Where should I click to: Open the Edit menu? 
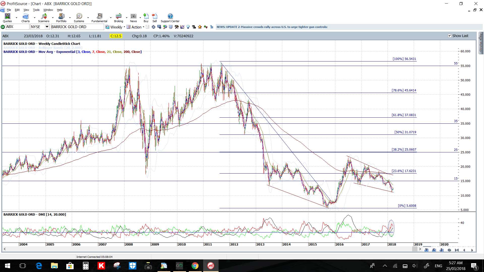(17, 10)
